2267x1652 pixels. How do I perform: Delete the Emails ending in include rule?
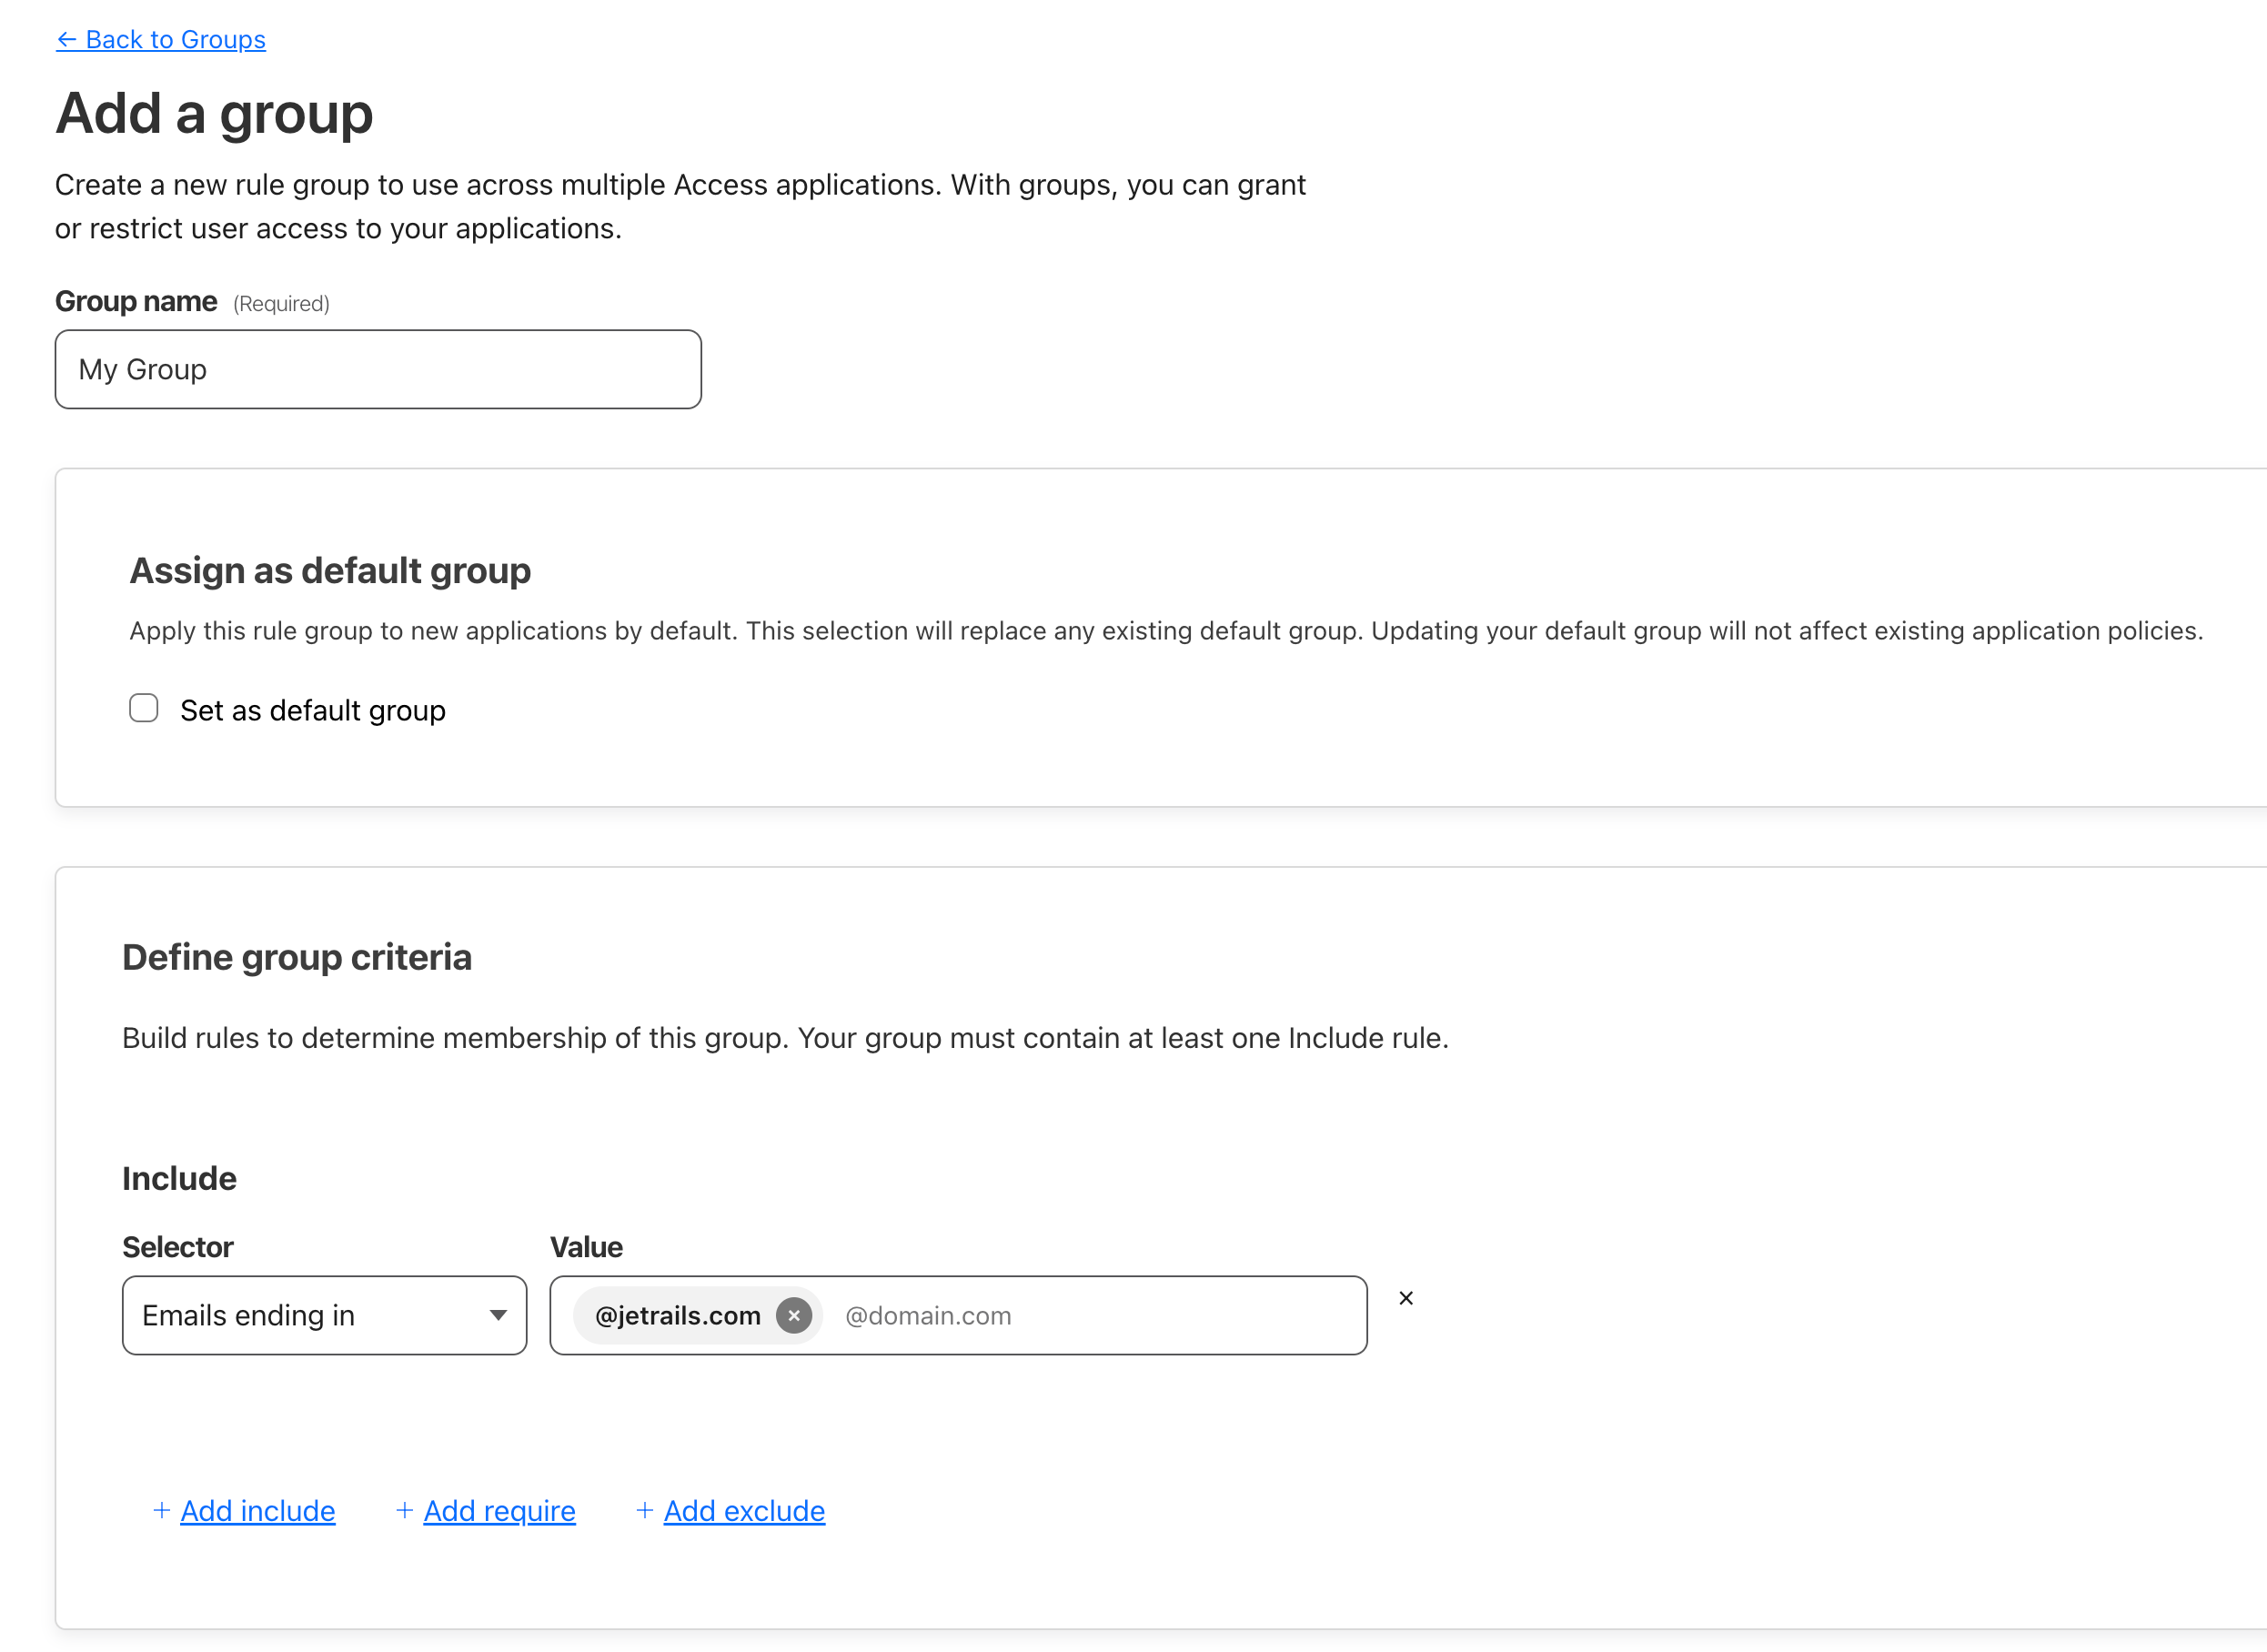point(1405,1298)
